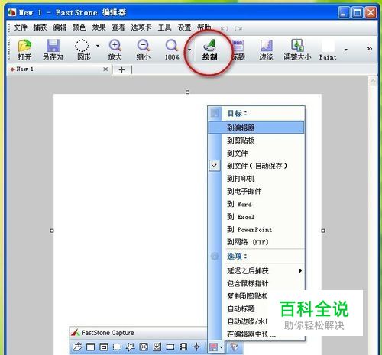Click Capture Window/Object icon in capture bar
Screen dimensions: 382x355
(104, 347)
